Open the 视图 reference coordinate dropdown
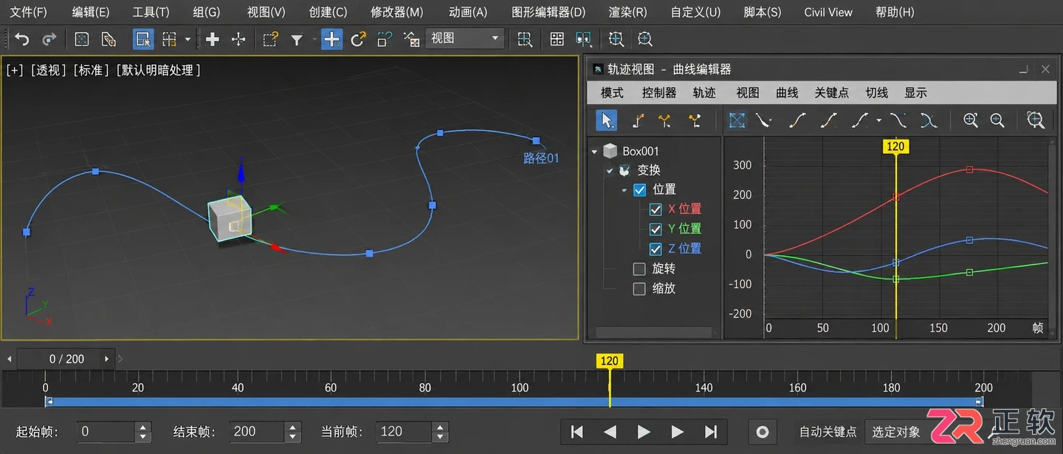The image size is (1063, 454). click(x=465, y=38)
